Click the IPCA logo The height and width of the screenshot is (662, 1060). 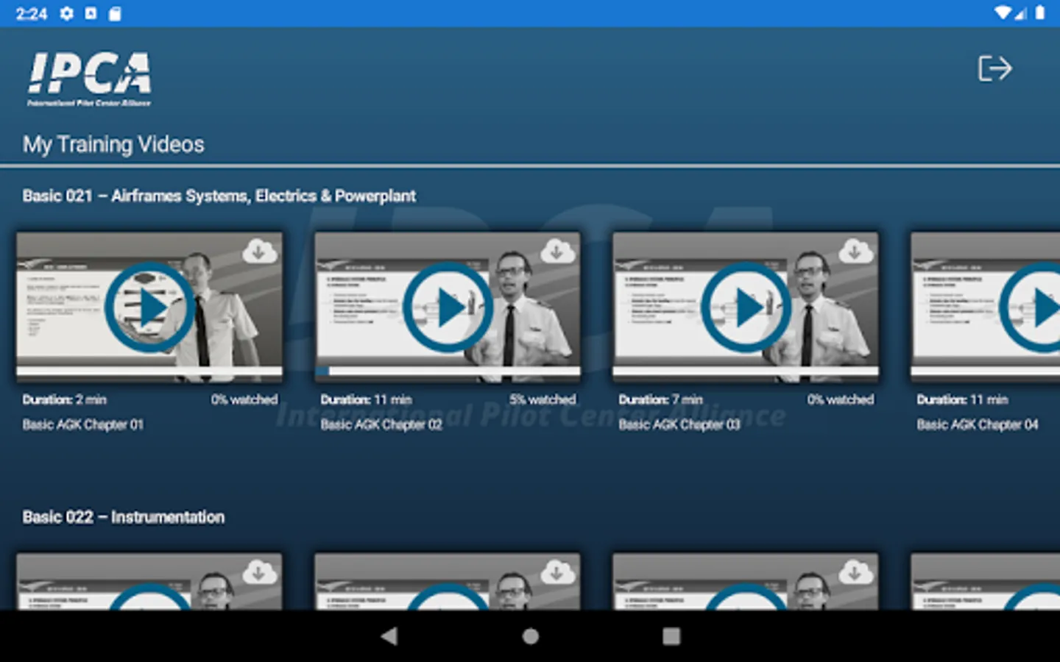[89, 79]
